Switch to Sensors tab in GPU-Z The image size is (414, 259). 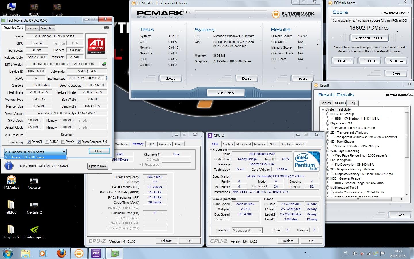point(32,28)
